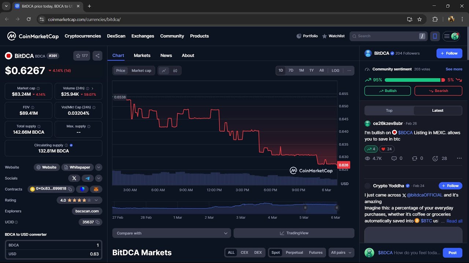Viewport: 469px width, 263px height.
Task: Expand post with Read all
Action: (x=454, y=221)
